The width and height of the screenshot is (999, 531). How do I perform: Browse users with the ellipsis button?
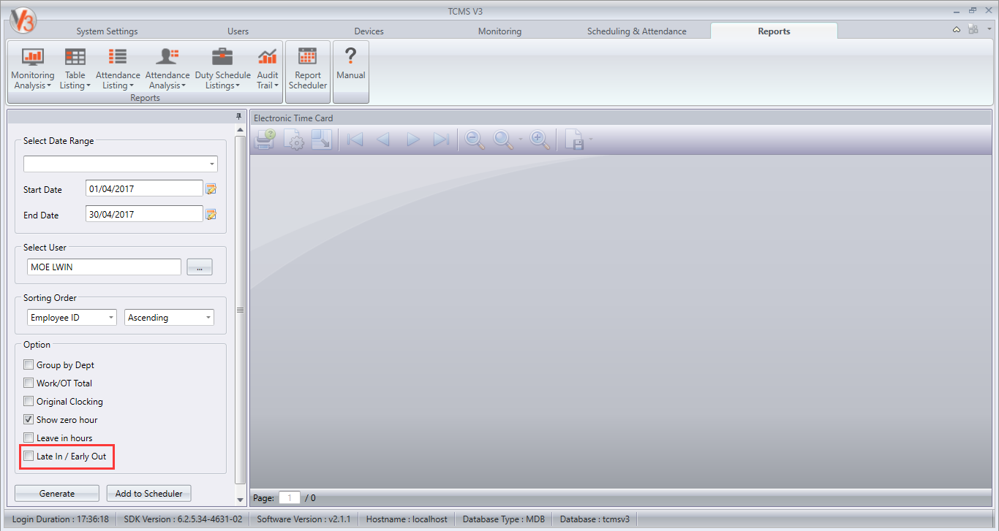(200, 267)
